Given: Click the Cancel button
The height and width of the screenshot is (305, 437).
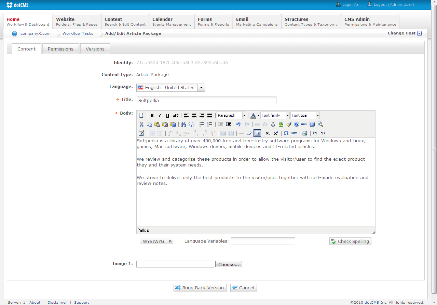Looking at the screenshot, I should coord(243,288).
